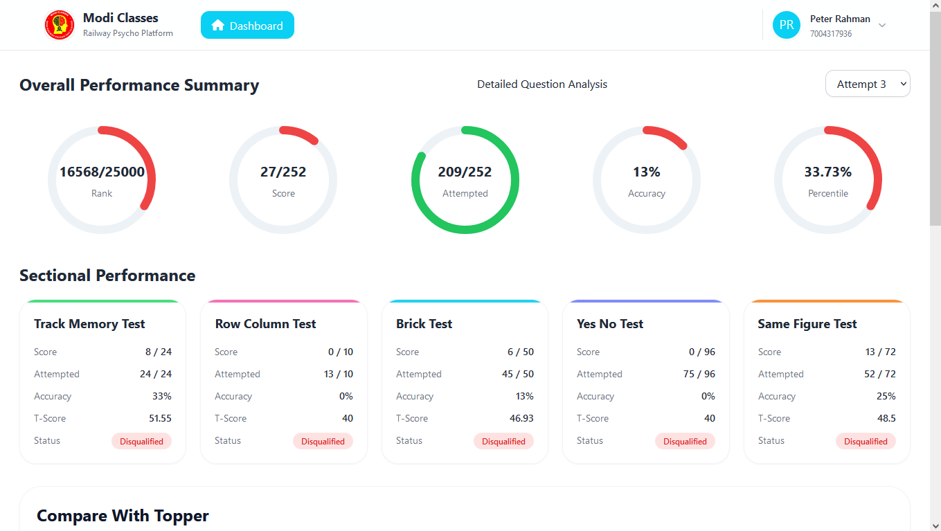Screen dimensions: 941x531
Task: Open the Attempt 3 dropdown
Action: tap(868, 84)
